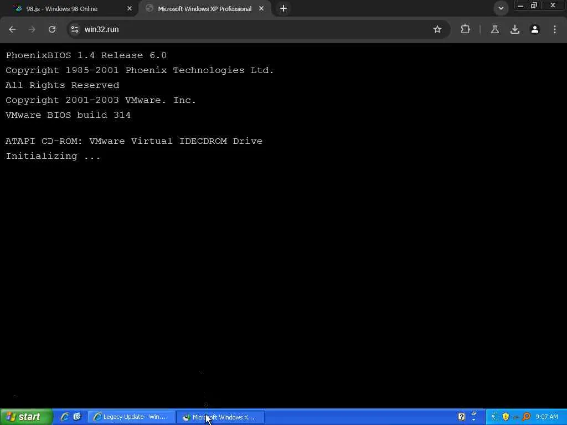This screenshot has width=567, height=425.
Task: Expand the tab search dropdown
Action: (501, 8)
